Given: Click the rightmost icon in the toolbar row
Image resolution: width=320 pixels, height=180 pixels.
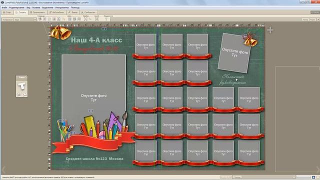Looking at the screenshot, I should [x=106, y=19].
